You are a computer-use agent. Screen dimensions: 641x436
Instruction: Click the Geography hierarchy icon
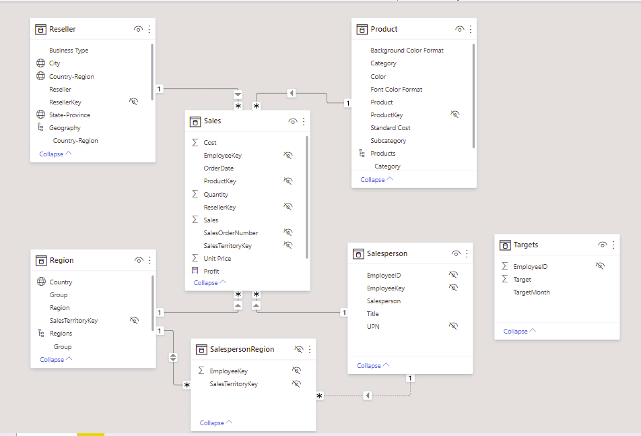click(40, 127)
